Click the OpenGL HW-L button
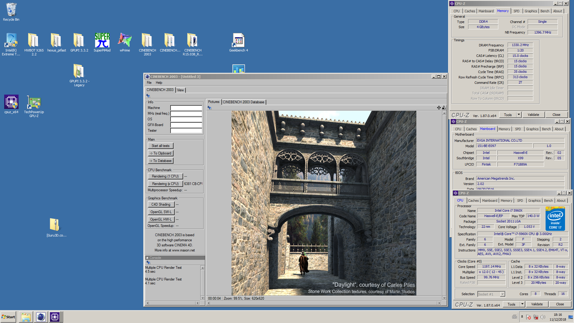Viewport: 574px width, 323px height. click(x=161, y=219)
